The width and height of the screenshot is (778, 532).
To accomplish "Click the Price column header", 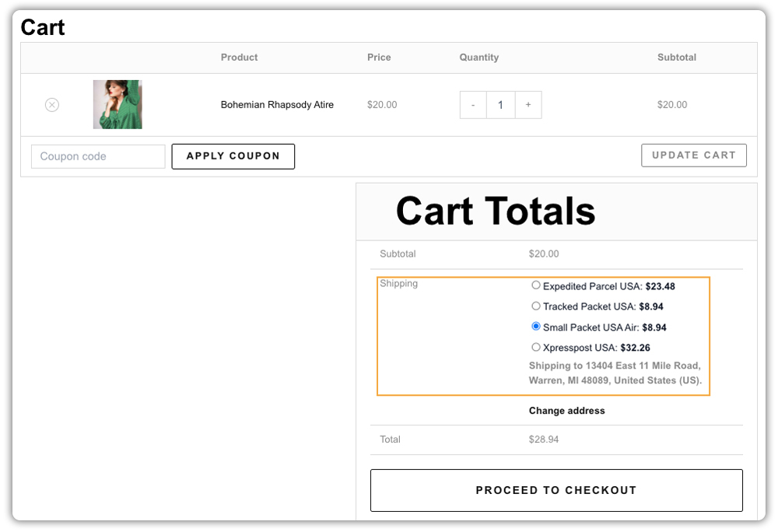I will click(379, 58).
